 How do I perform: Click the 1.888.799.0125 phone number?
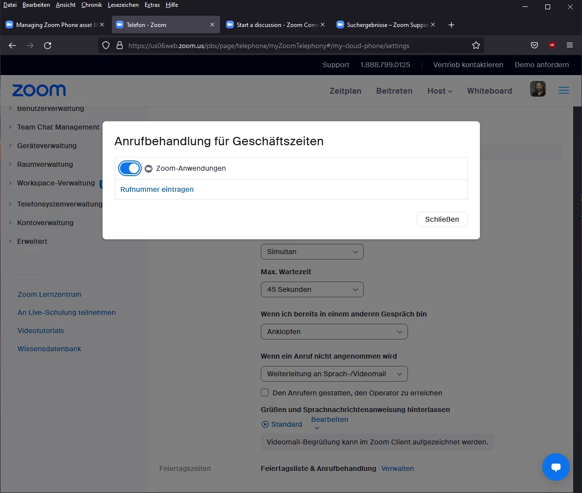pyautogui.click(x=385, y=65)
